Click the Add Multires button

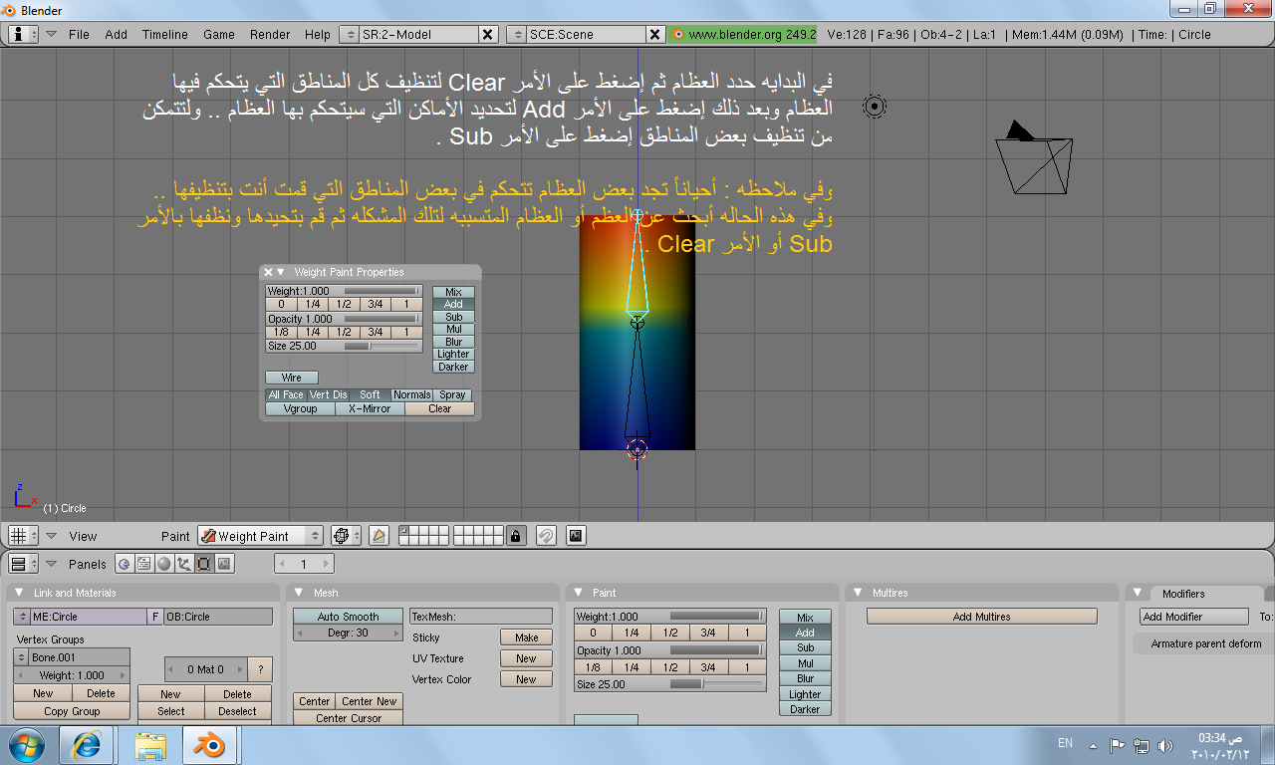[x=981, y=617]
